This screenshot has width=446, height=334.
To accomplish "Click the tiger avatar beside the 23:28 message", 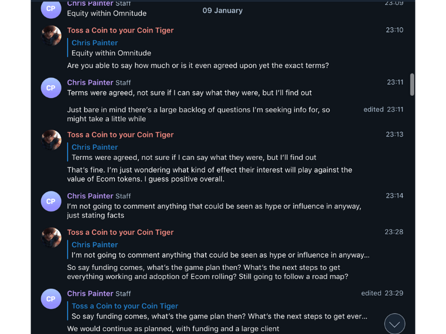I will pyautogui.click(x=51, y=238).
